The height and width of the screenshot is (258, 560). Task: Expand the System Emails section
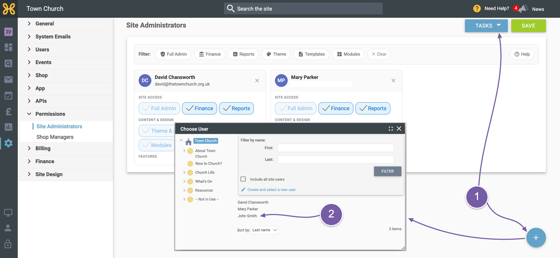(x=66, y=37)
